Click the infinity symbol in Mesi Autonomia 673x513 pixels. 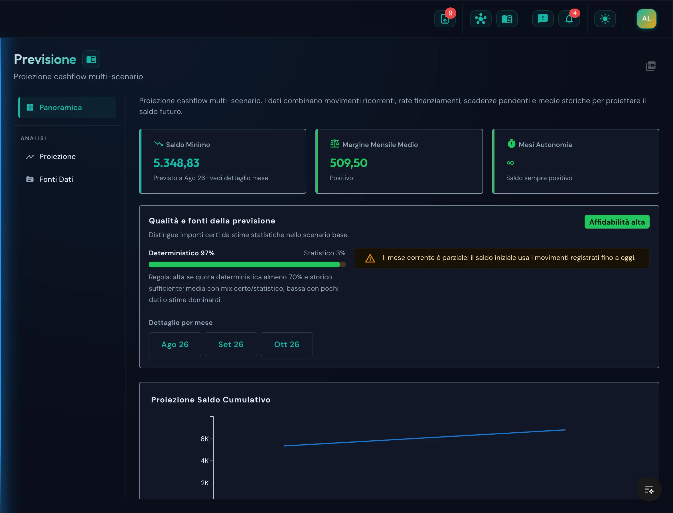pos(510,163)
